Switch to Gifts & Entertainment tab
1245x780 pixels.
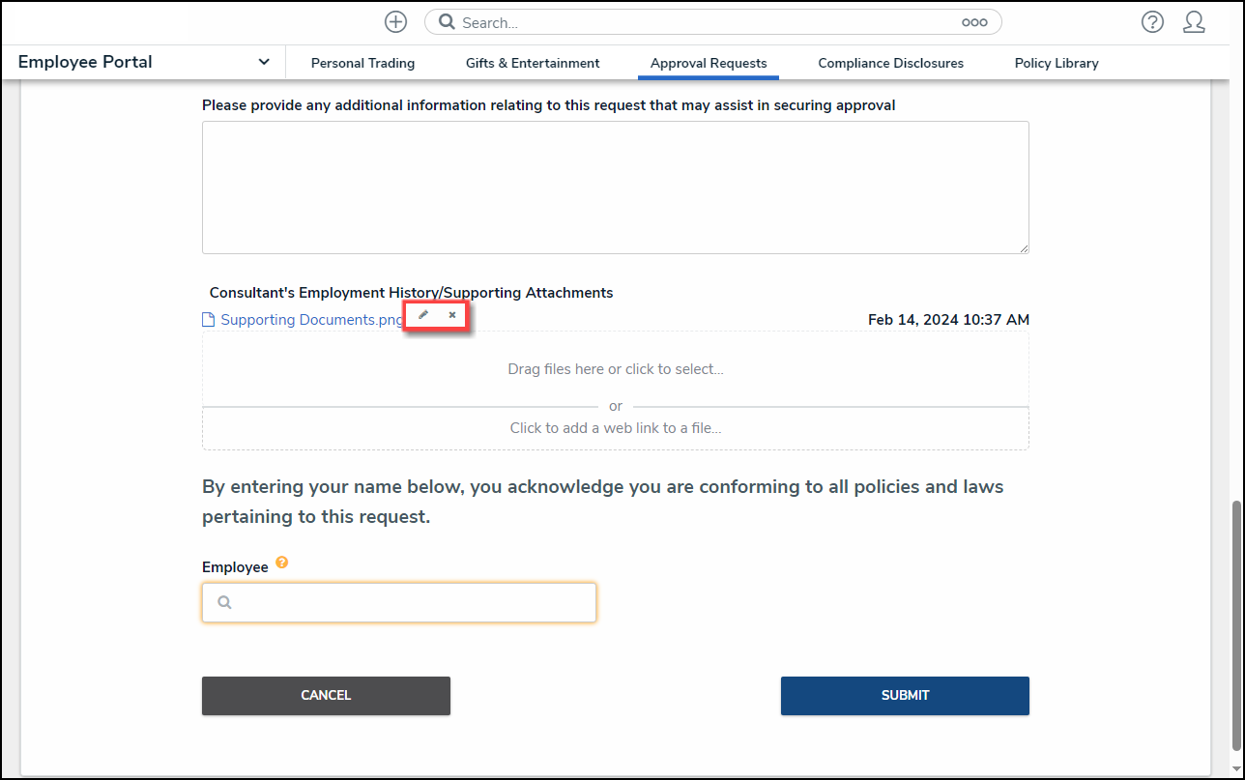click(533, 63)
